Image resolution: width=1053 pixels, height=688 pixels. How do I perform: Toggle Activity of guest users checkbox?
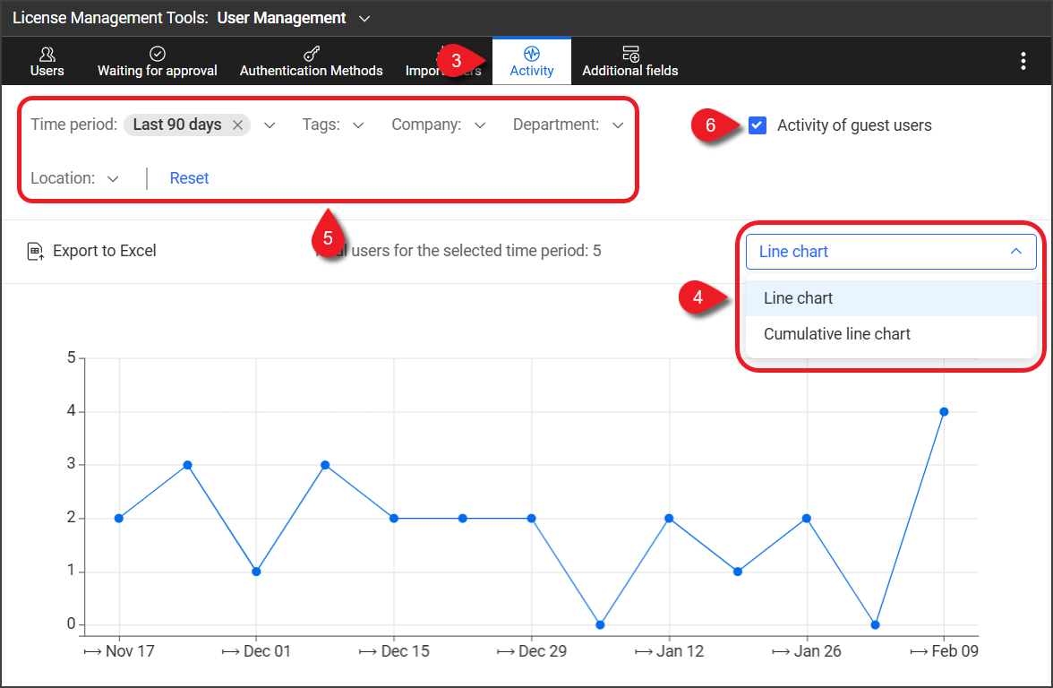pyautogui.click(x=758, y=125)
